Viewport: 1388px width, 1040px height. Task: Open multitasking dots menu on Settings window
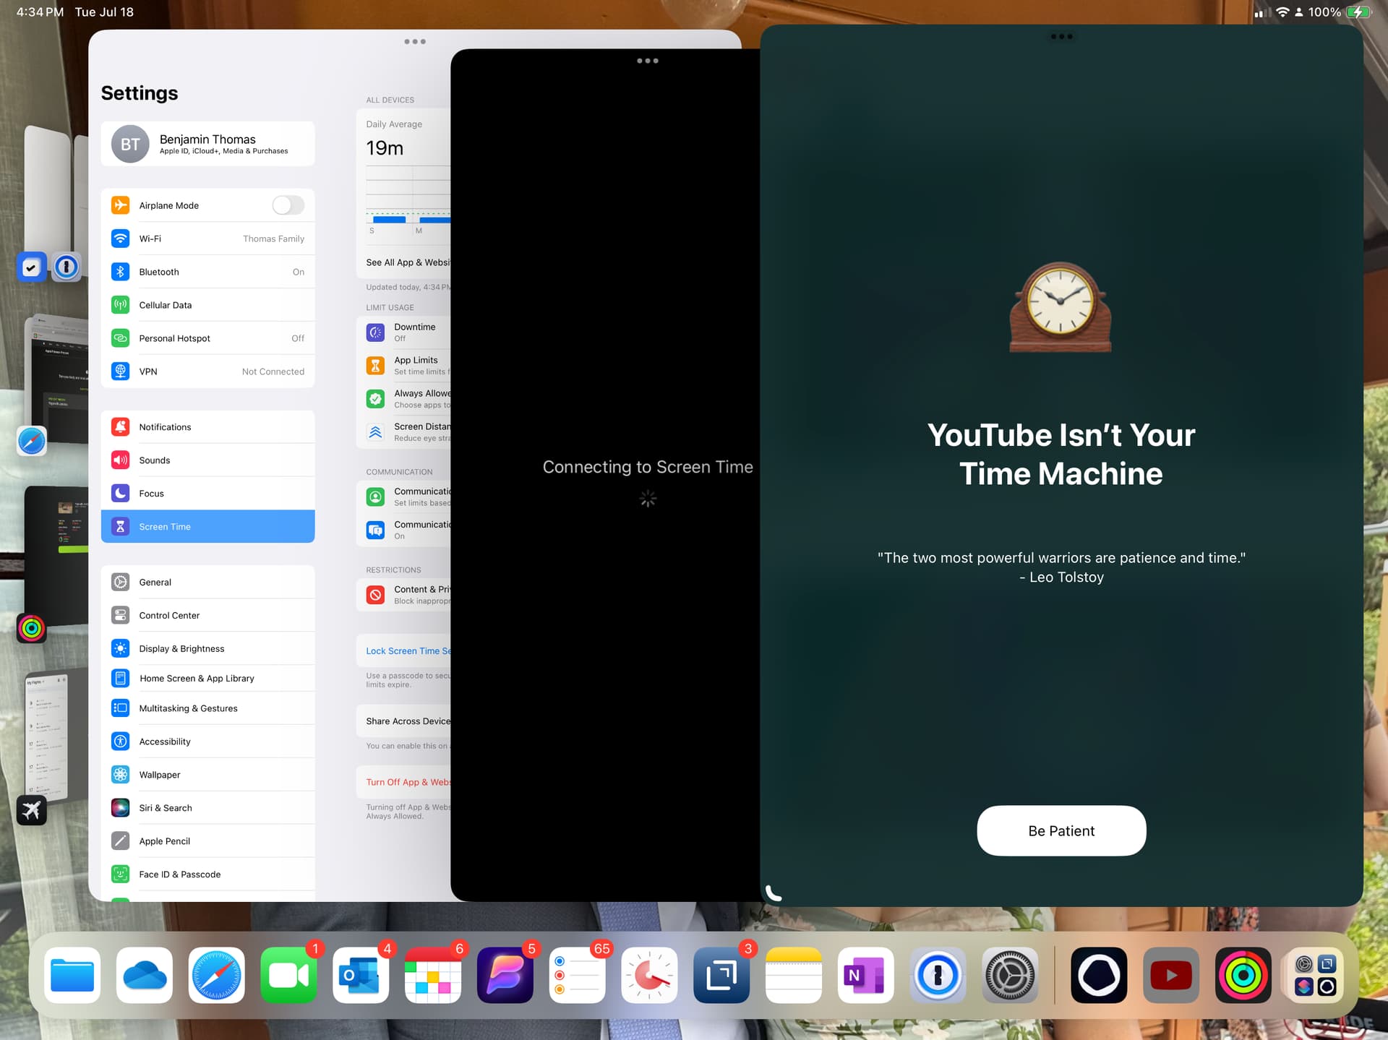(415, 42)
